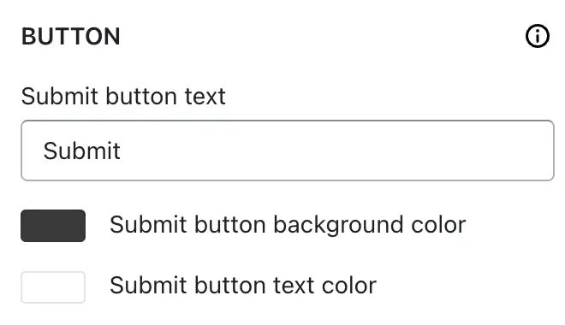The height and width of the screenshot is (325, 565).
Task: Click the Submit button text input field
Action: click(288, 151)
